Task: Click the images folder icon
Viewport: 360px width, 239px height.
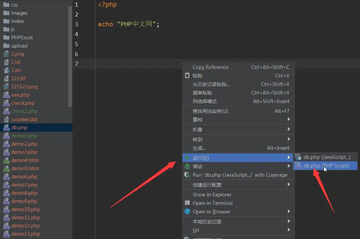Action: click(x=6, y=13)
